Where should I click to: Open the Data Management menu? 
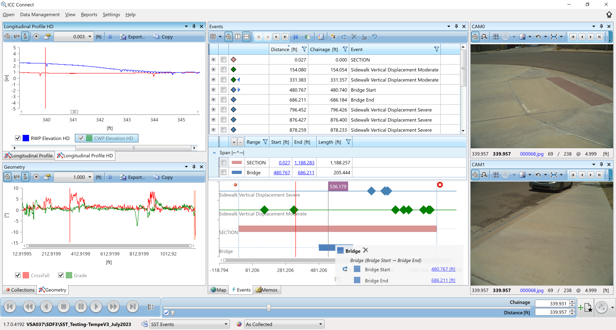(40, 15)
